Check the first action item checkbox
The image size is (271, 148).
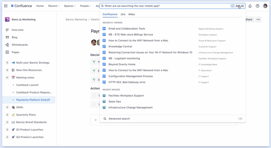(x=94, y=96)
